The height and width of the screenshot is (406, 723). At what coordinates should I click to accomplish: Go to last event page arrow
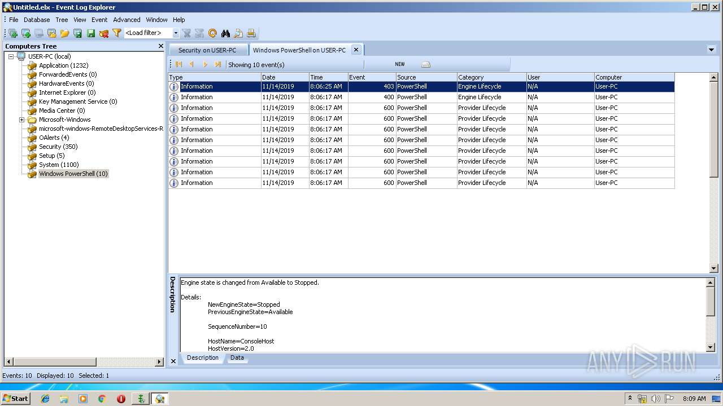(x=218, y=64)
